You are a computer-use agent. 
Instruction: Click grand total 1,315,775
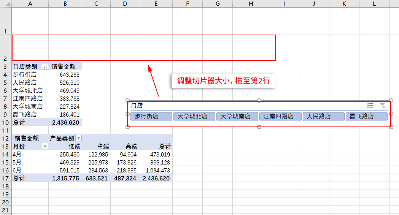[x=66, y=179]
